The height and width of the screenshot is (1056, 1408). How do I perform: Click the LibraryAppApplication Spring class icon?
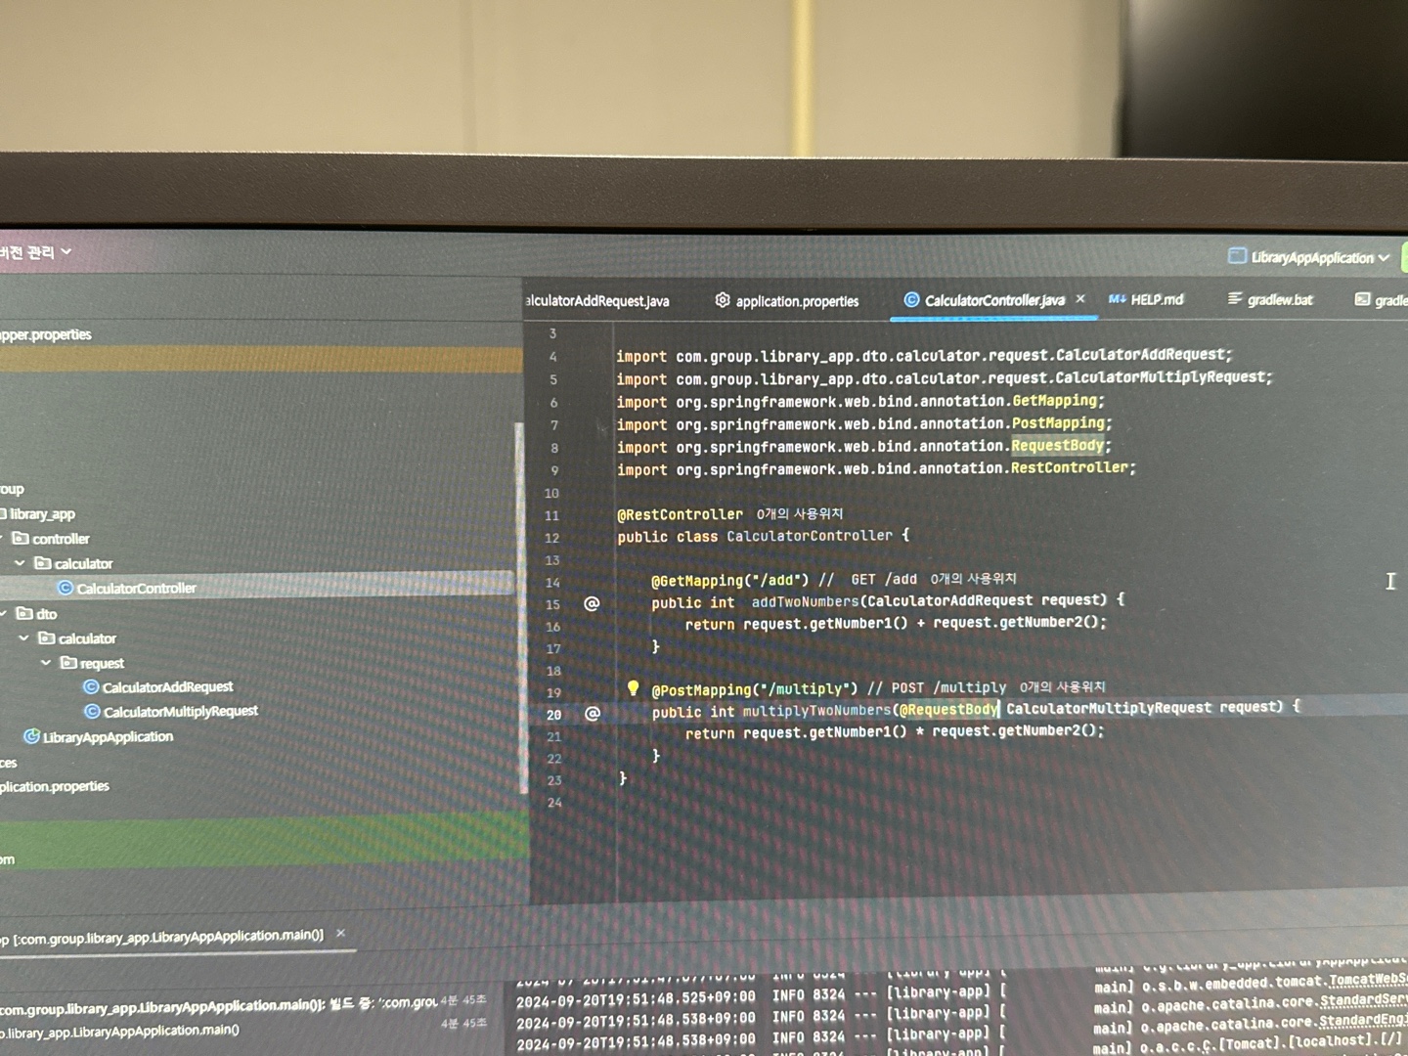(x=31, y=736)
